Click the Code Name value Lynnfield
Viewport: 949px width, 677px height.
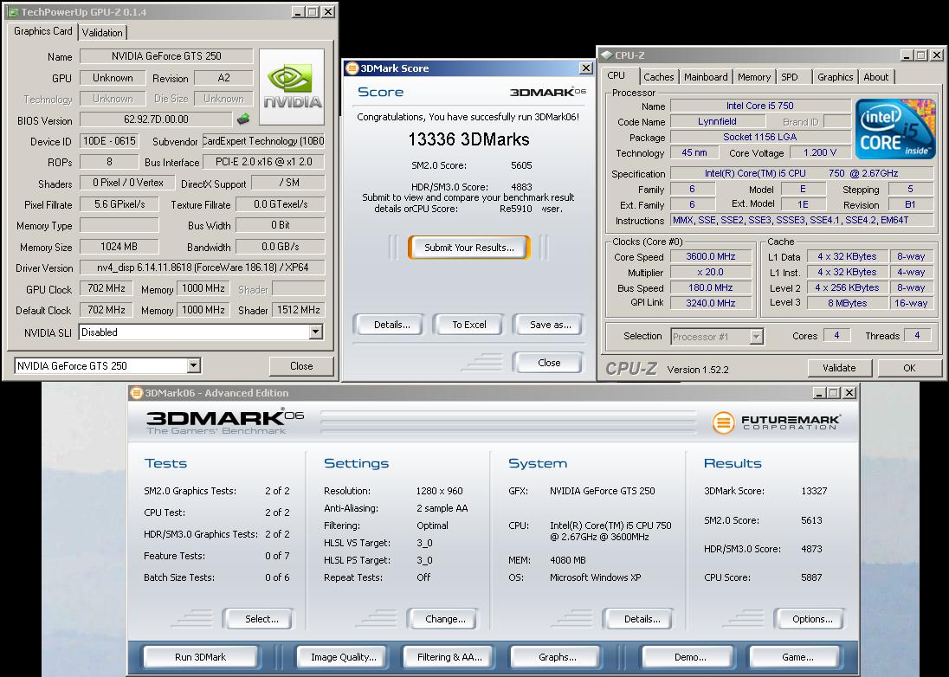pyautogui.click(x=717, y=121)
